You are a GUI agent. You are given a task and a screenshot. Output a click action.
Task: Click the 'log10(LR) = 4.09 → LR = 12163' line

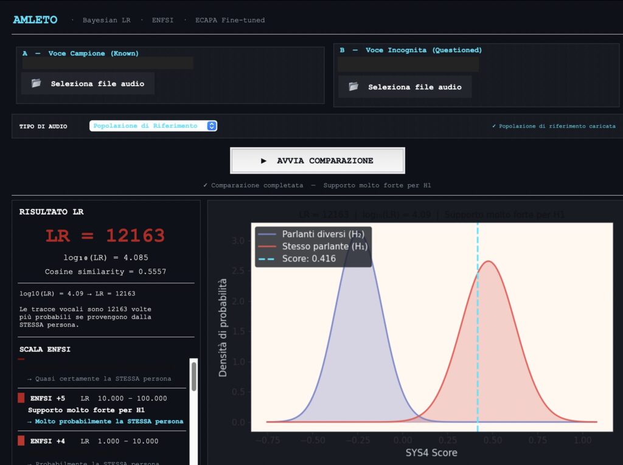click(x=77, y=294)
